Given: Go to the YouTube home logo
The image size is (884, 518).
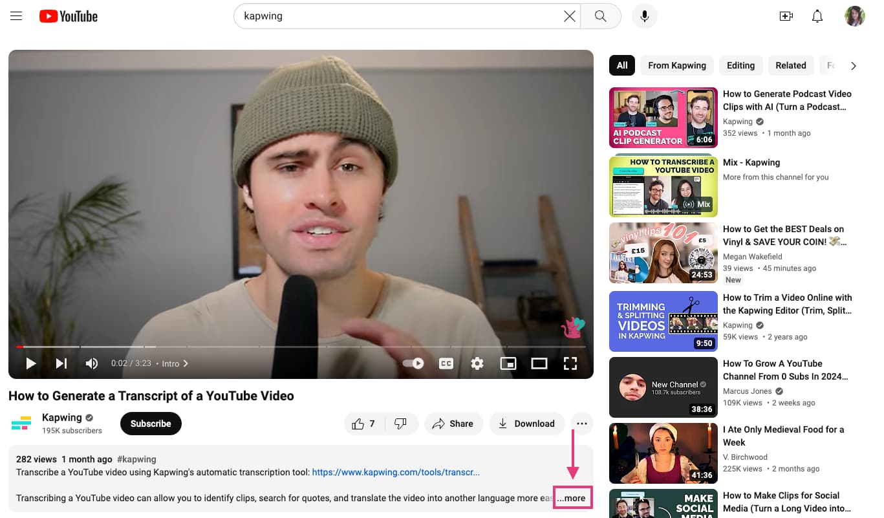Looking at the screenshot, I should coord(68,16).
